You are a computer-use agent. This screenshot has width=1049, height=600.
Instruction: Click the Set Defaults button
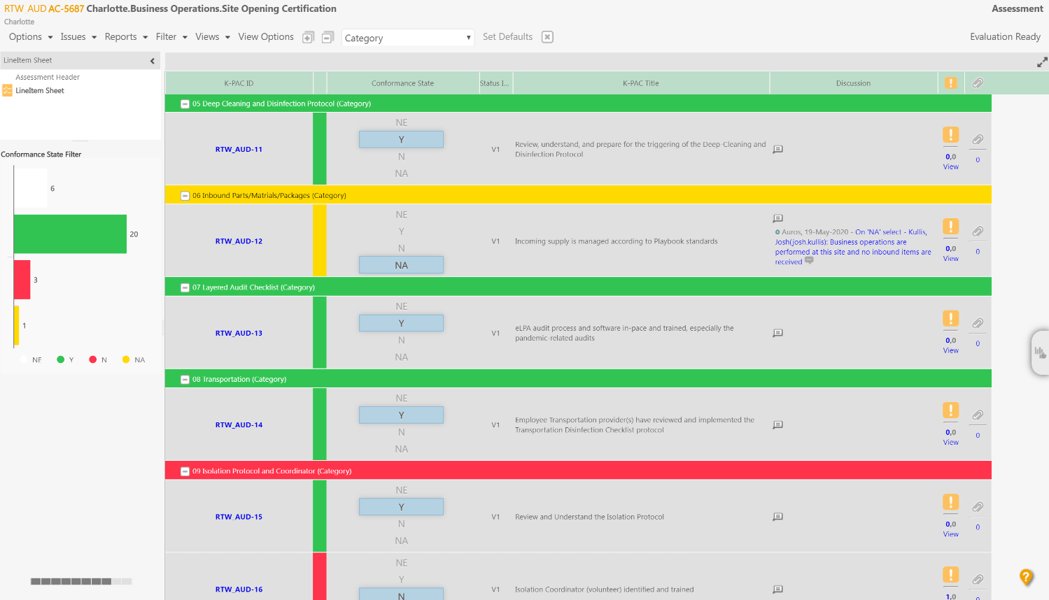(x=507, y=37)
